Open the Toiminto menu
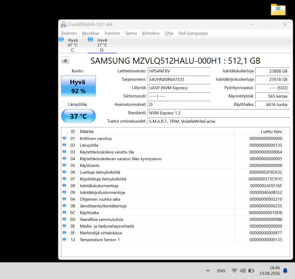The image size is (295, 279). (112, 33)
